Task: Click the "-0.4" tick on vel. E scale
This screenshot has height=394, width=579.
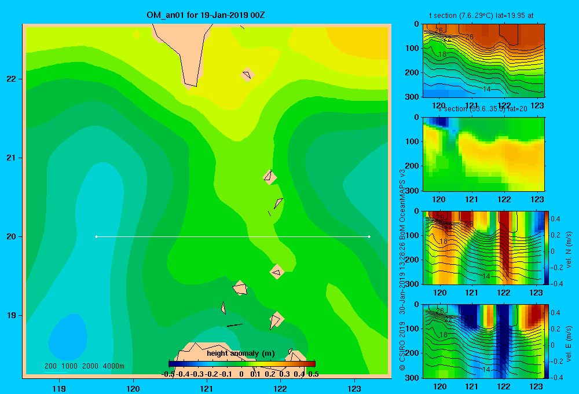Action: click(x=556, y=377)
